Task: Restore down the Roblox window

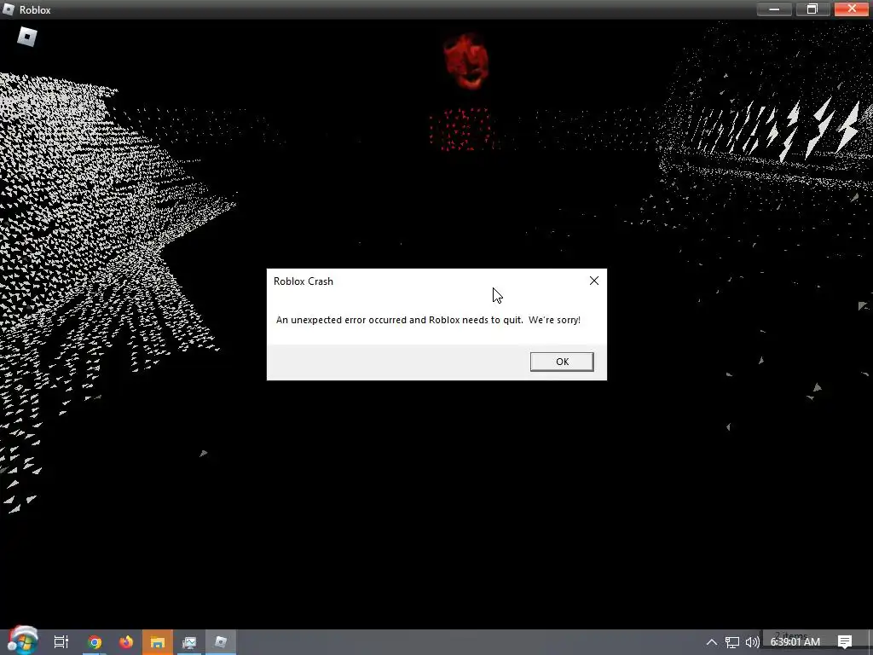Action: click(x=812, y=9)
